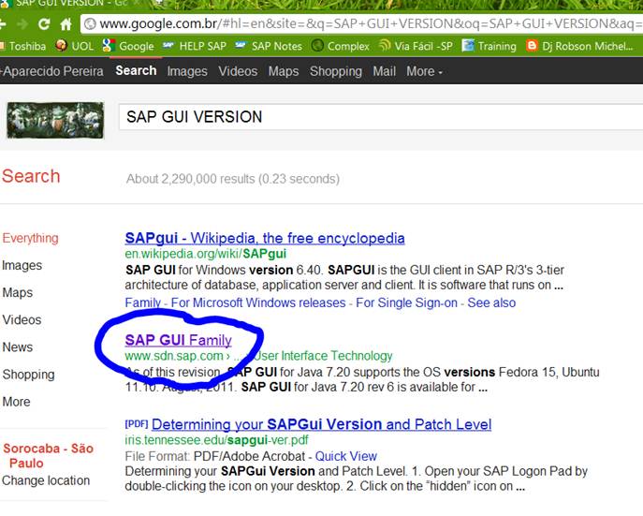
Task: Open Mail in the black Google bar
Action: click(385, 71)
